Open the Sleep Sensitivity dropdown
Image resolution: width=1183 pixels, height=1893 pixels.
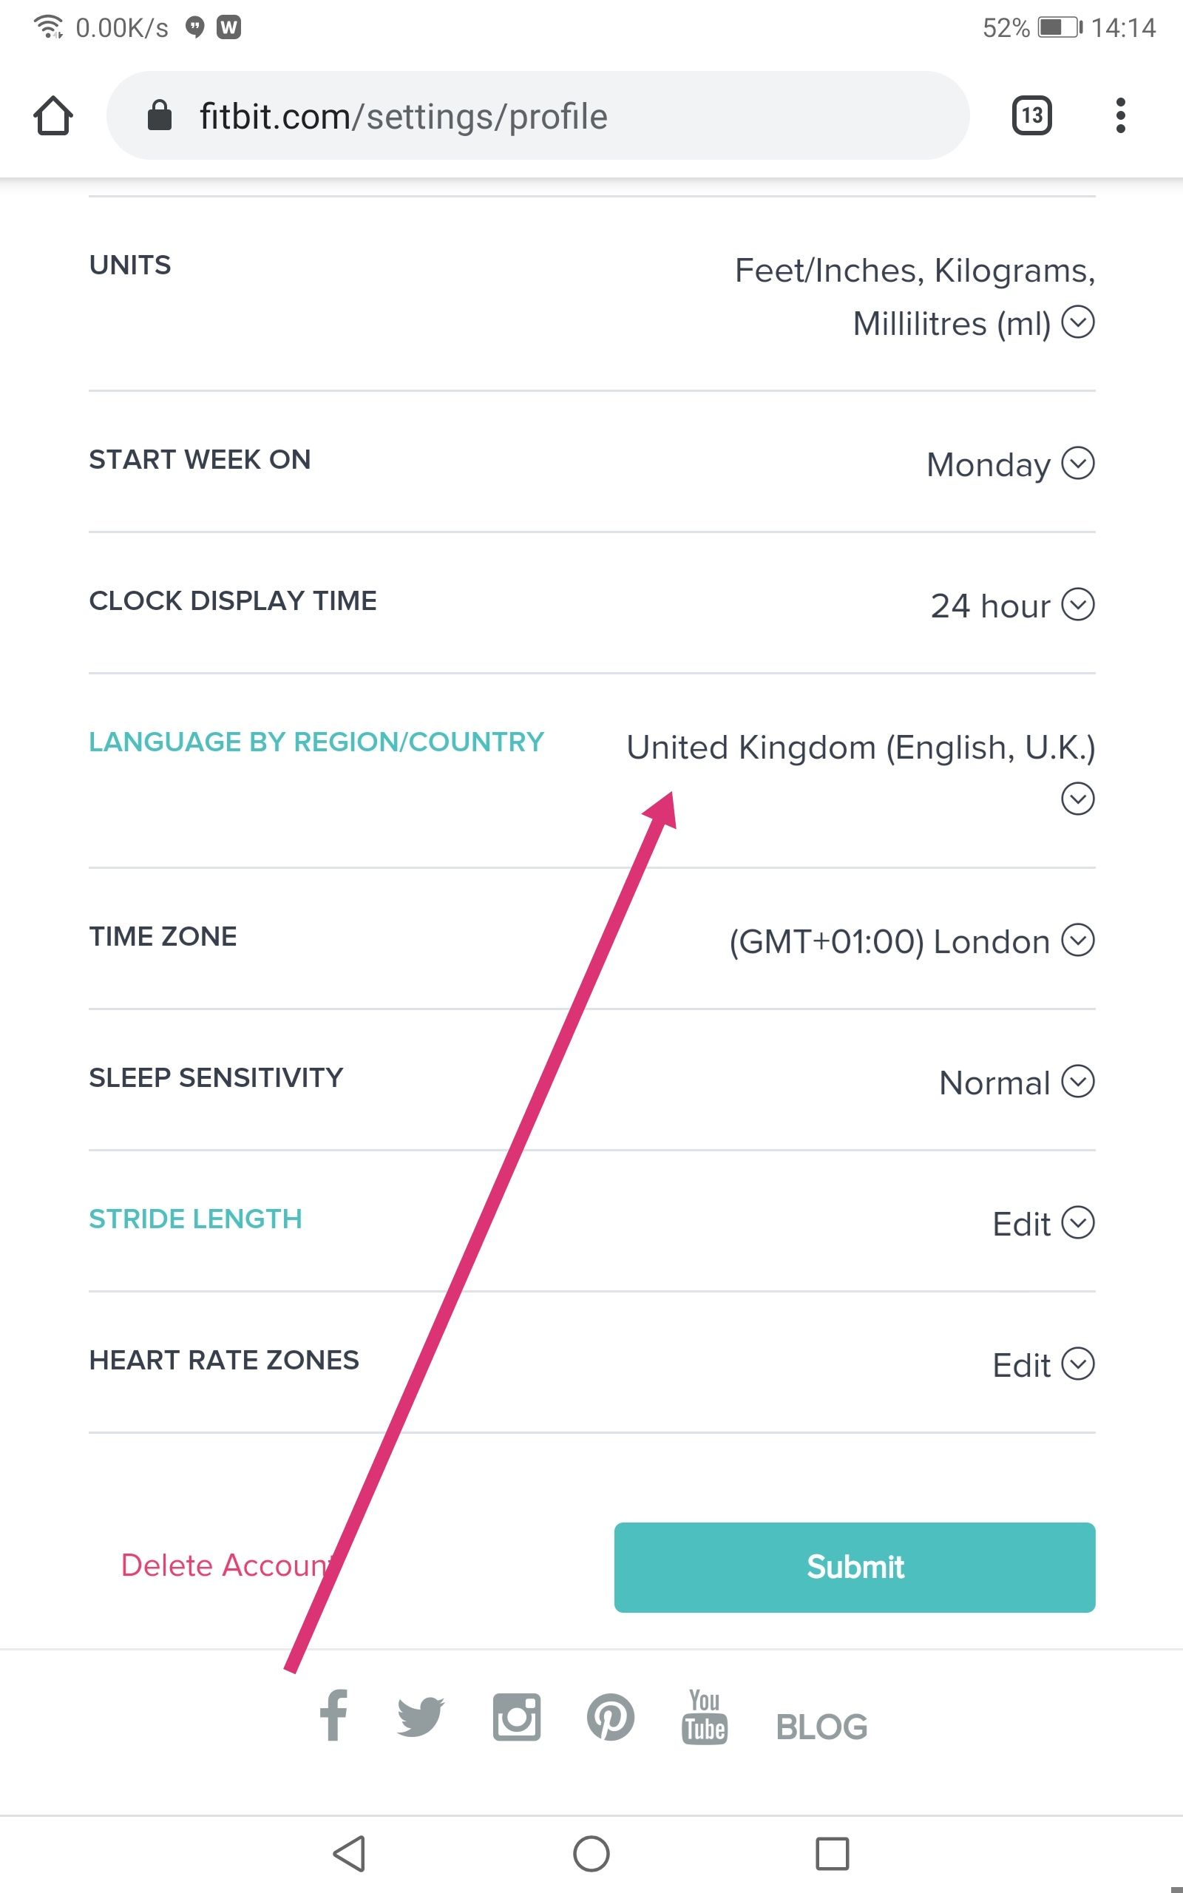point(1079,1083)
